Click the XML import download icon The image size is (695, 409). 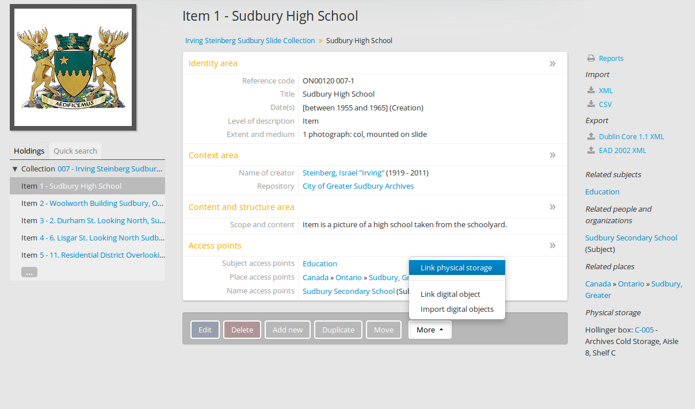[x=591, y=90]
